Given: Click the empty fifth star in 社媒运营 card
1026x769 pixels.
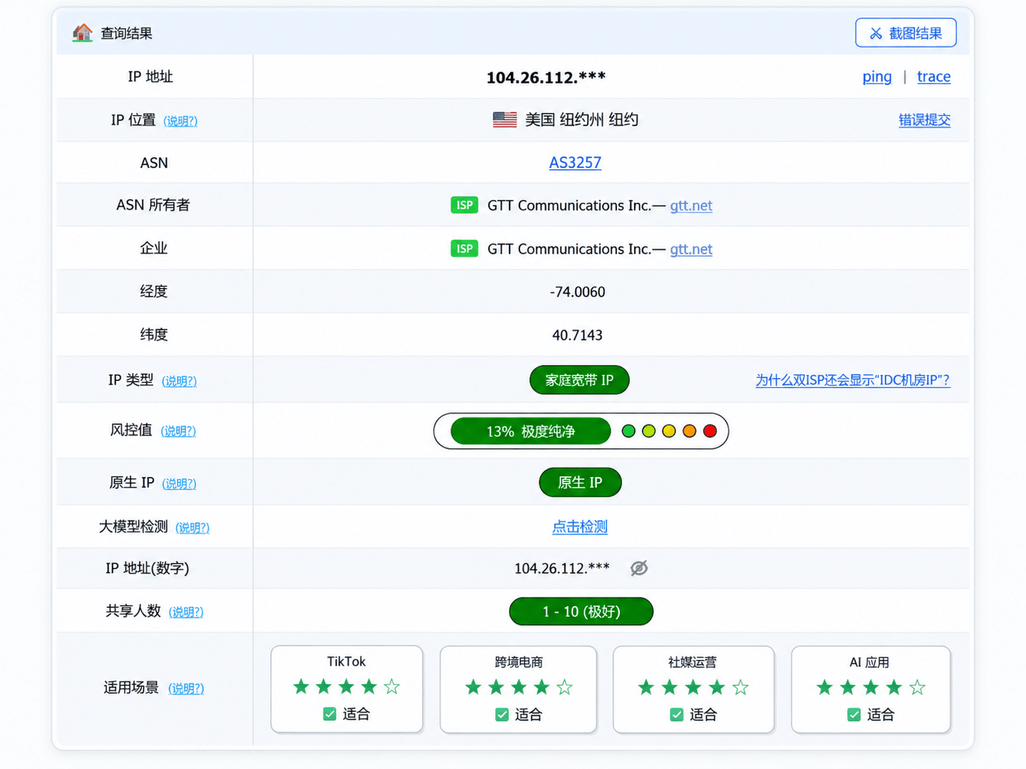Looking at the screenshot, I should 740,687.
